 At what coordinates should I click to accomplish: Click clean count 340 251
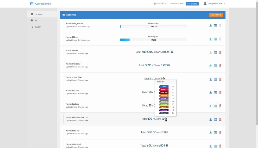click(x=166, y=52)
